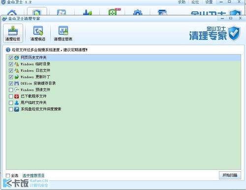The width and height of the screenshot is (246, 190).
Task: Click the broom cleanup icon in main toolbar
Action: 87,12
